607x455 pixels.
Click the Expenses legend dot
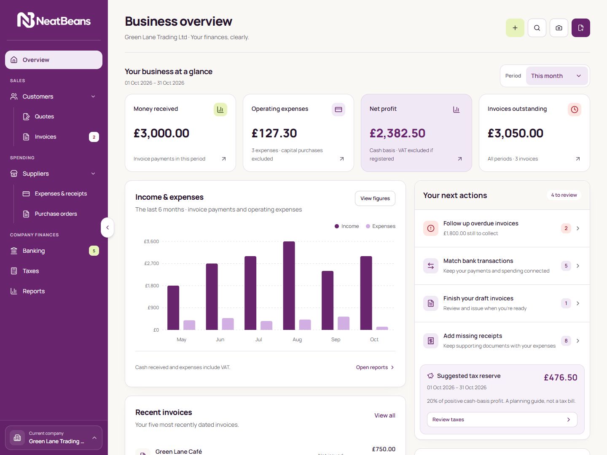(x=368, y=226)
